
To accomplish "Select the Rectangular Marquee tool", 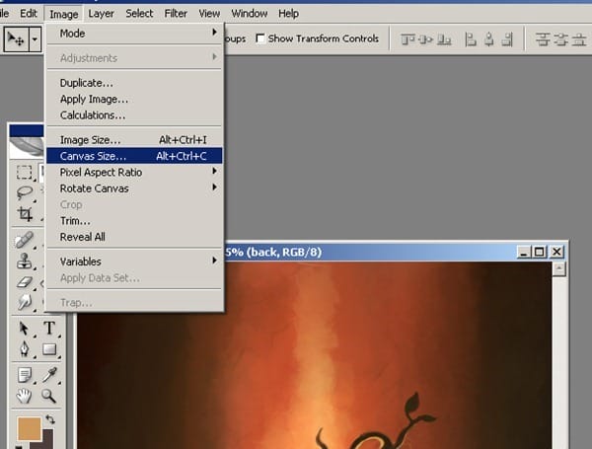I will point(24,172).
